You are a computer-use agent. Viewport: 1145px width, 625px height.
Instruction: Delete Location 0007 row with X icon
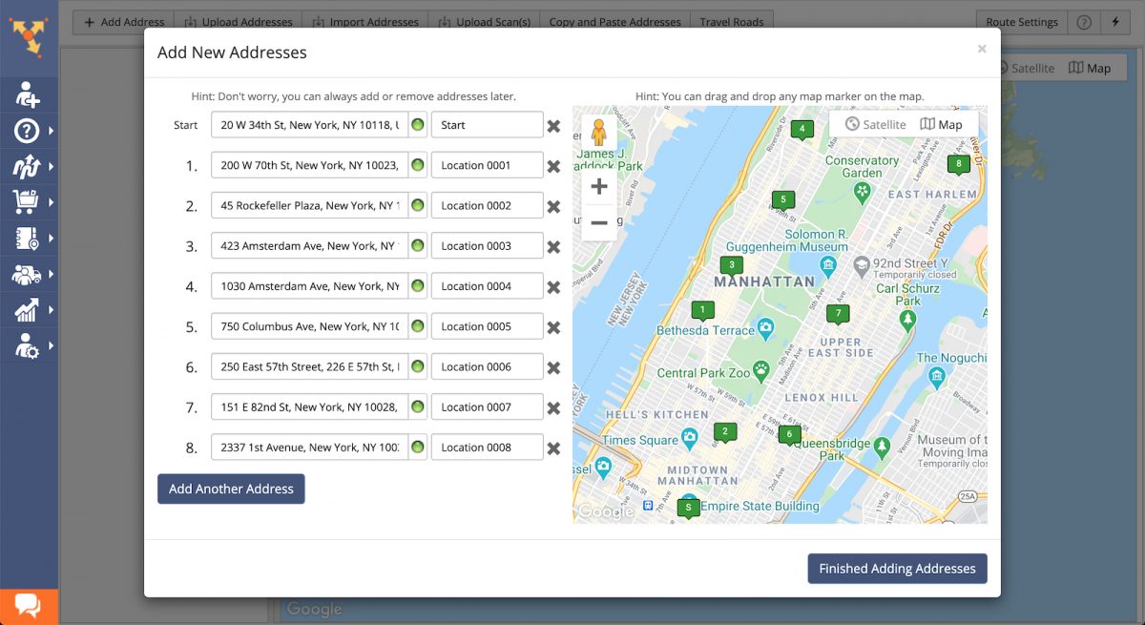[x=553, y=407]
